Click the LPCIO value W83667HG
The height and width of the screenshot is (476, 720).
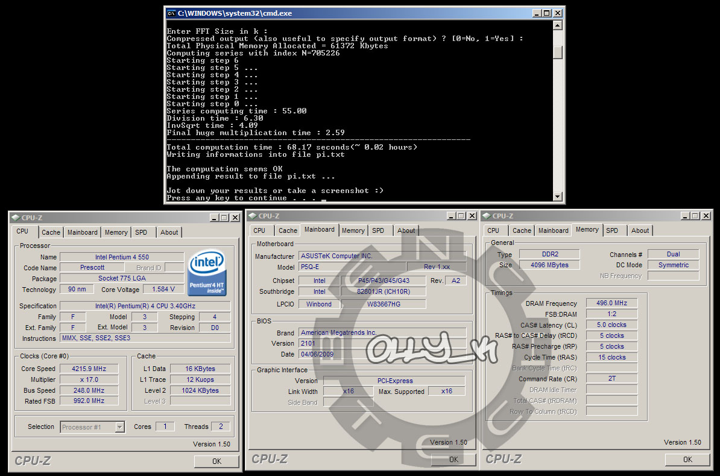pos(384,304)
